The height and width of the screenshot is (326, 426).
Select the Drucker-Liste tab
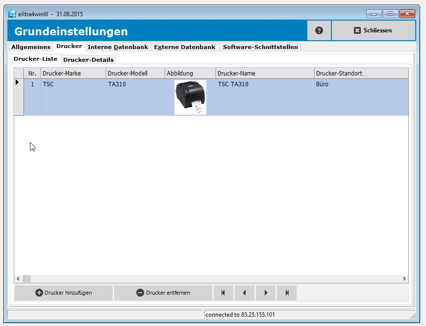[x=35, y=58]
